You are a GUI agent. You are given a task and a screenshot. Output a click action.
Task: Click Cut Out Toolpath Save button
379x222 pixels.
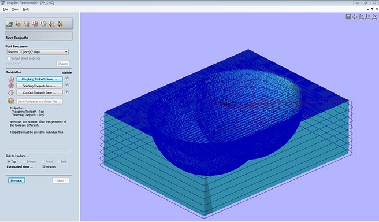[x=39, y=93]
